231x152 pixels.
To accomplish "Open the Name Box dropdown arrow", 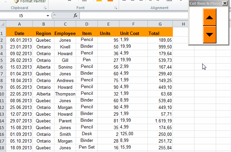I will pyautogui.click(x=48, y=16).
